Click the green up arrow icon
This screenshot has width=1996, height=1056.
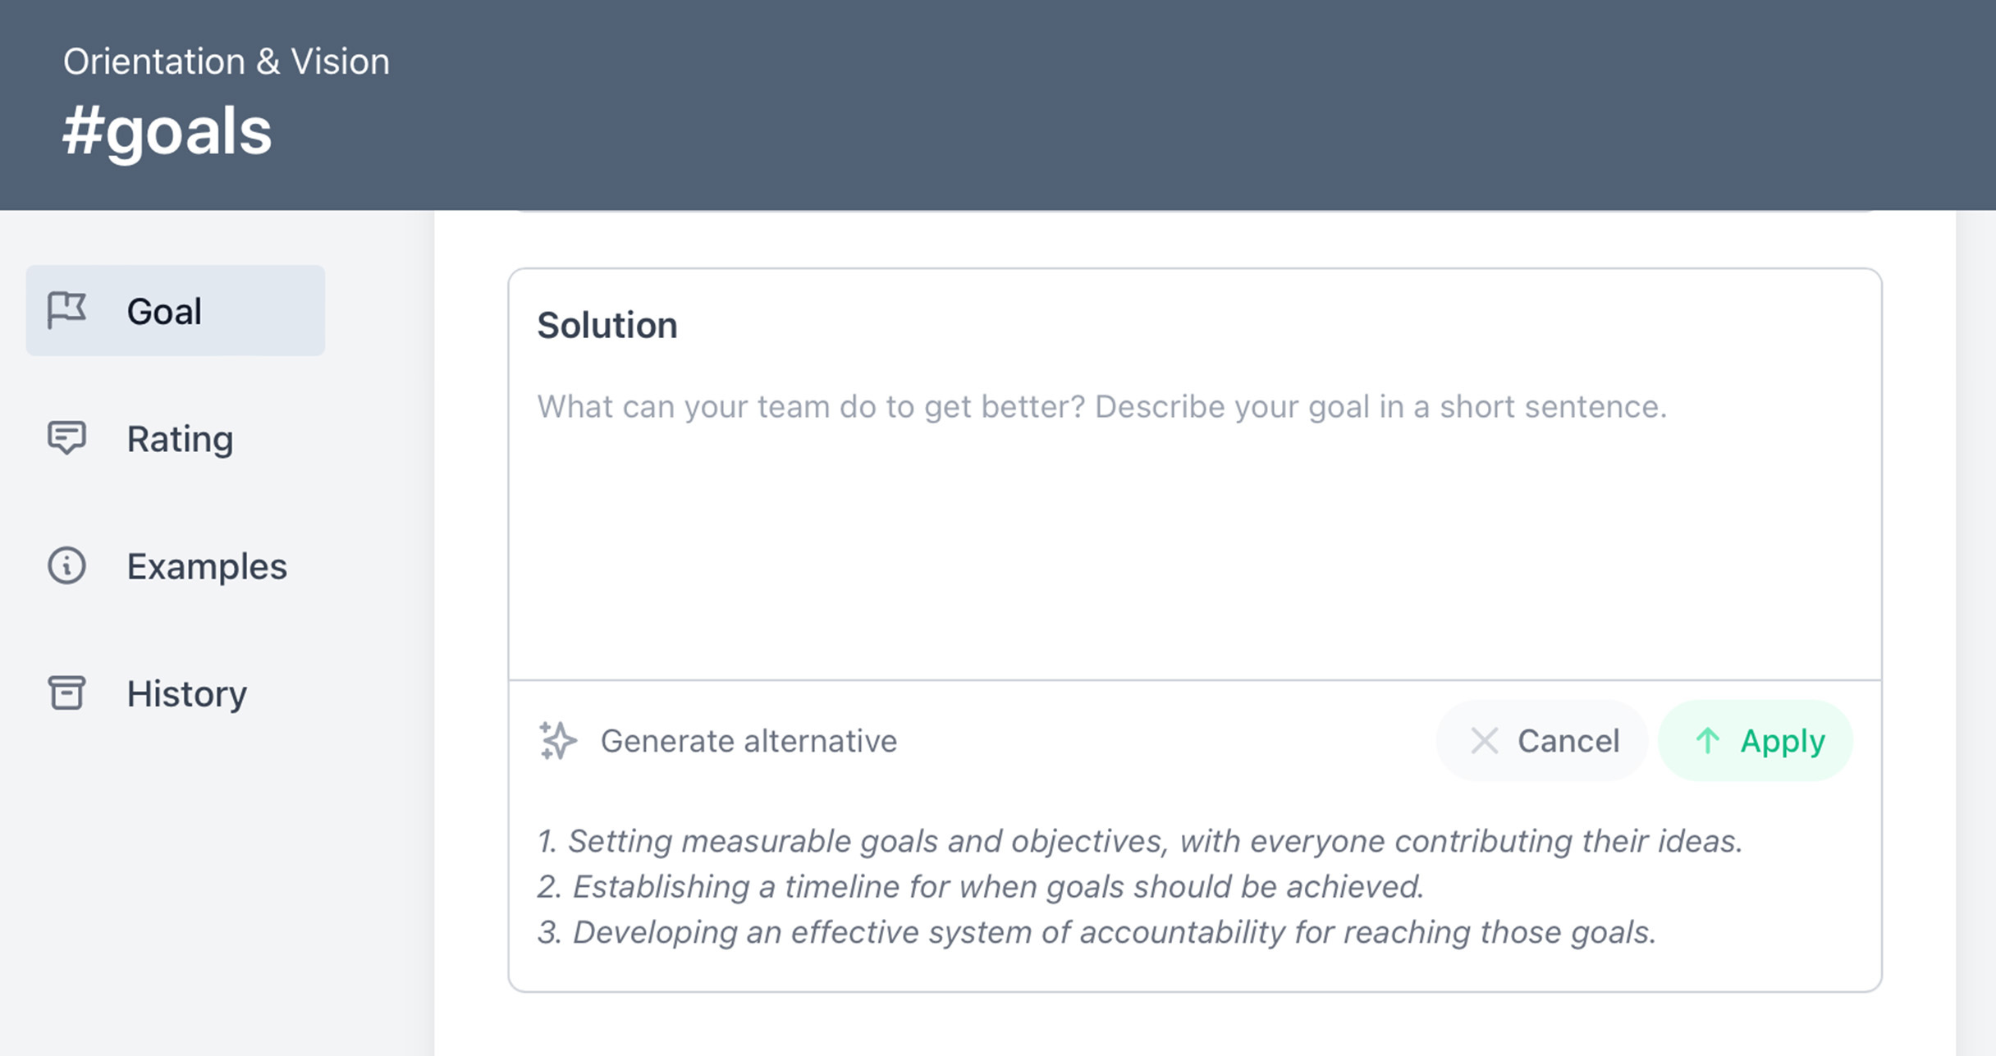coord(1707,741)
